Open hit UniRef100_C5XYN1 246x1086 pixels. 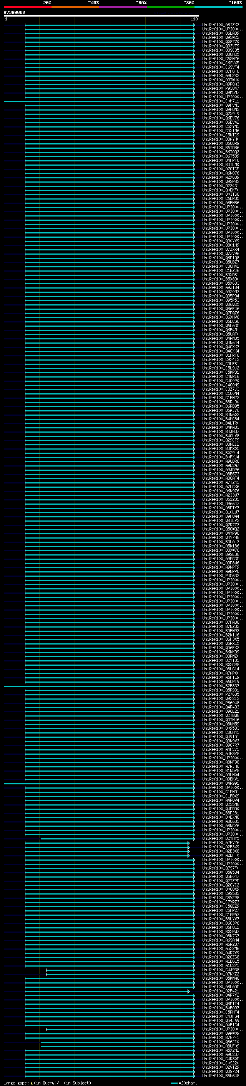[221, 126]
